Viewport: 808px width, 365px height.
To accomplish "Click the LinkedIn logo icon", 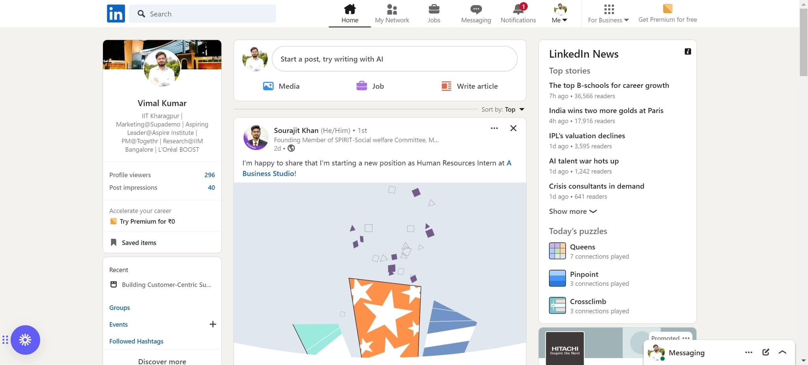I will (116, 14).
